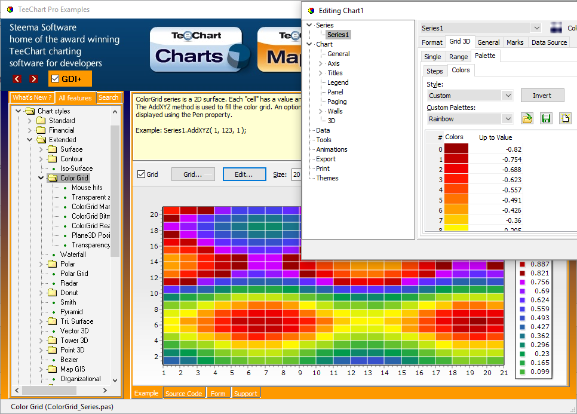
Task: Click palette color swatch number 7
Action: (x=456, y=220)
